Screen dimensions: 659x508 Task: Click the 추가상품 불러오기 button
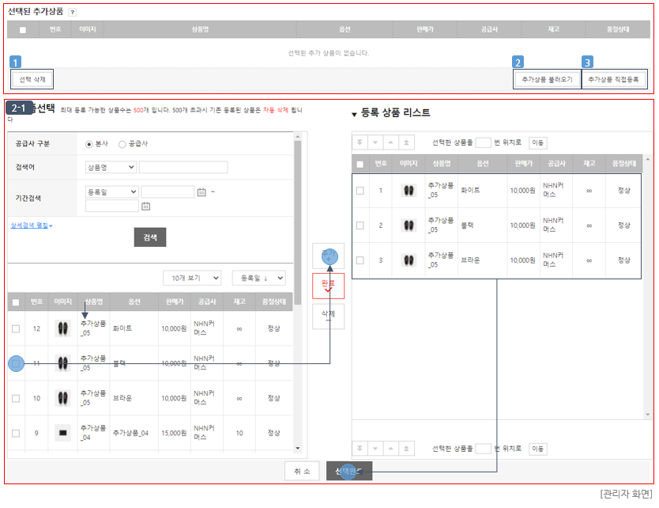547,79
